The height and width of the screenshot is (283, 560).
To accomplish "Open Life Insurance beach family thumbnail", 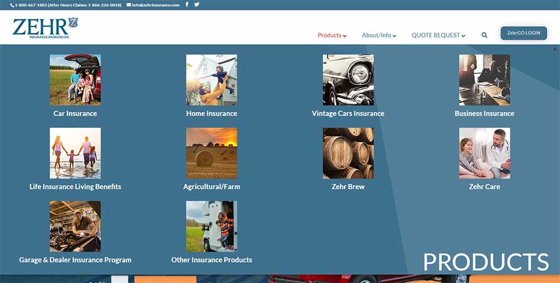I will pos(75,153).
